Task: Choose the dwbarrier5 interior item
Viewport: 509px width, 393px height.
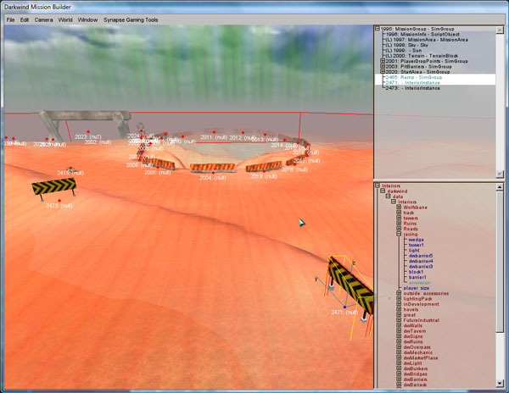Action: tap(422, 255)
